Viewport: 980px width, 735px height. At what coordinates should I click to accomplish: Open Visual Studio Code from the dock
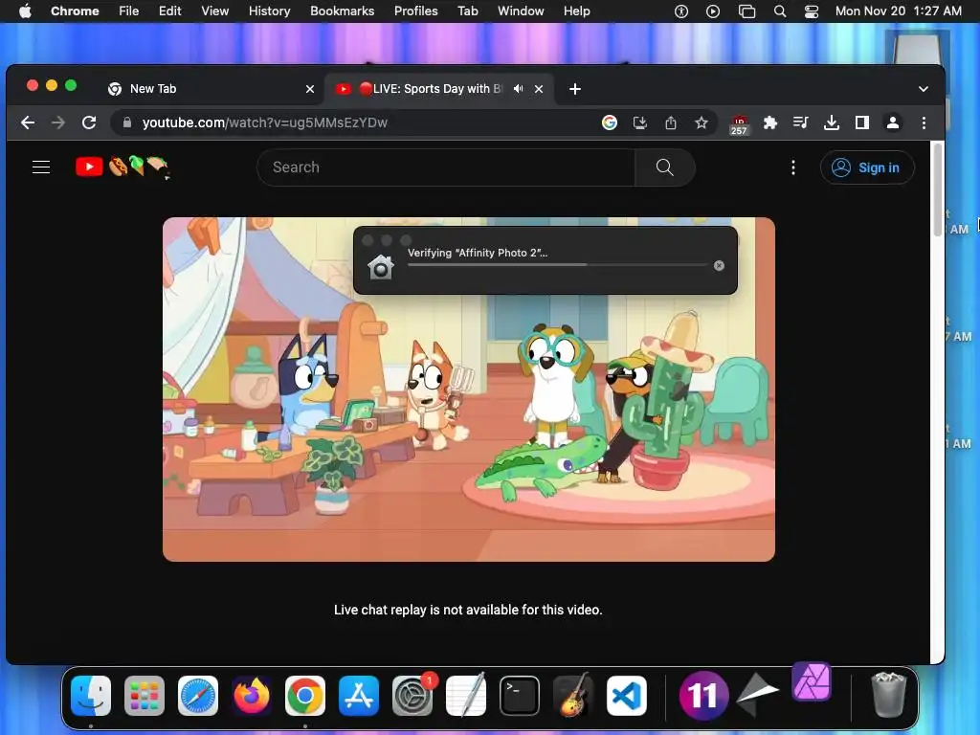[x=627, y=695]
